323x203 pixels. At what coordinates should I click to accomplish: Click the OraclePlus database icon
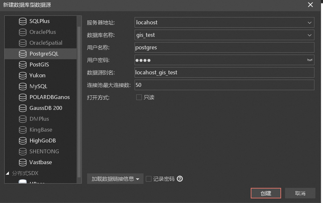pos(23,32)
